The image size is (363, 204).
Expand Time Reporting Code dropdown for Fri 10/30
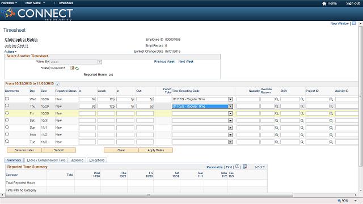230,113
